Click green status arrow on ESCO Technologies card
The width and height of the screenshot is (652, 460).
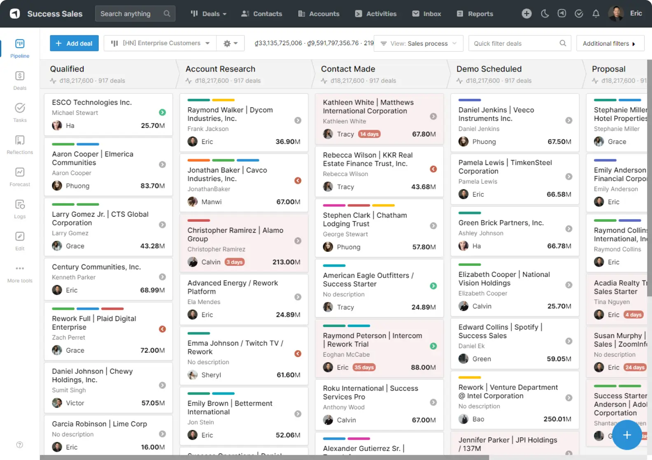pyautogui.click(x=162, y=112)
